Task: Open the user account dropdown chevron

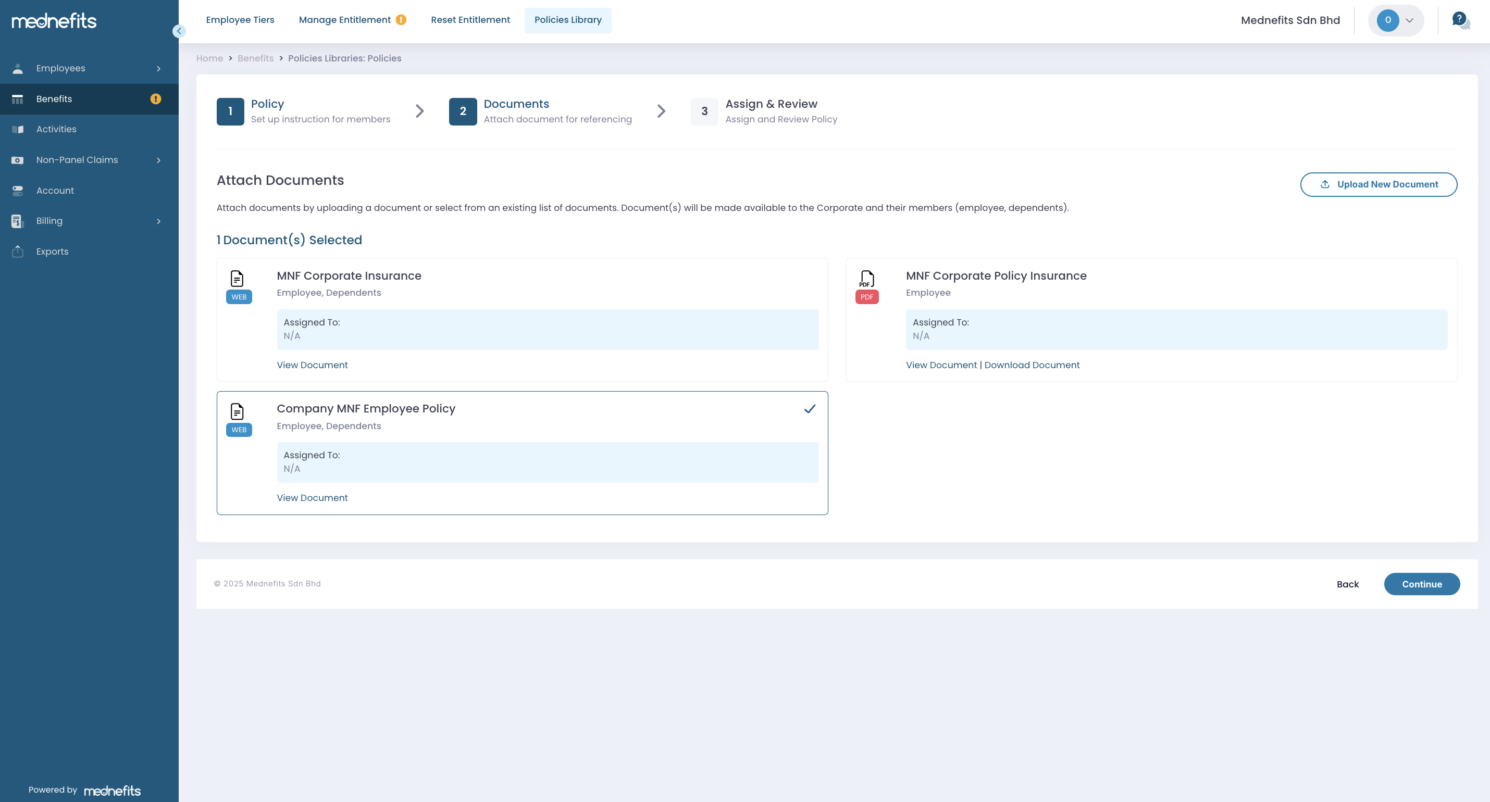Action: point(1410,21)
